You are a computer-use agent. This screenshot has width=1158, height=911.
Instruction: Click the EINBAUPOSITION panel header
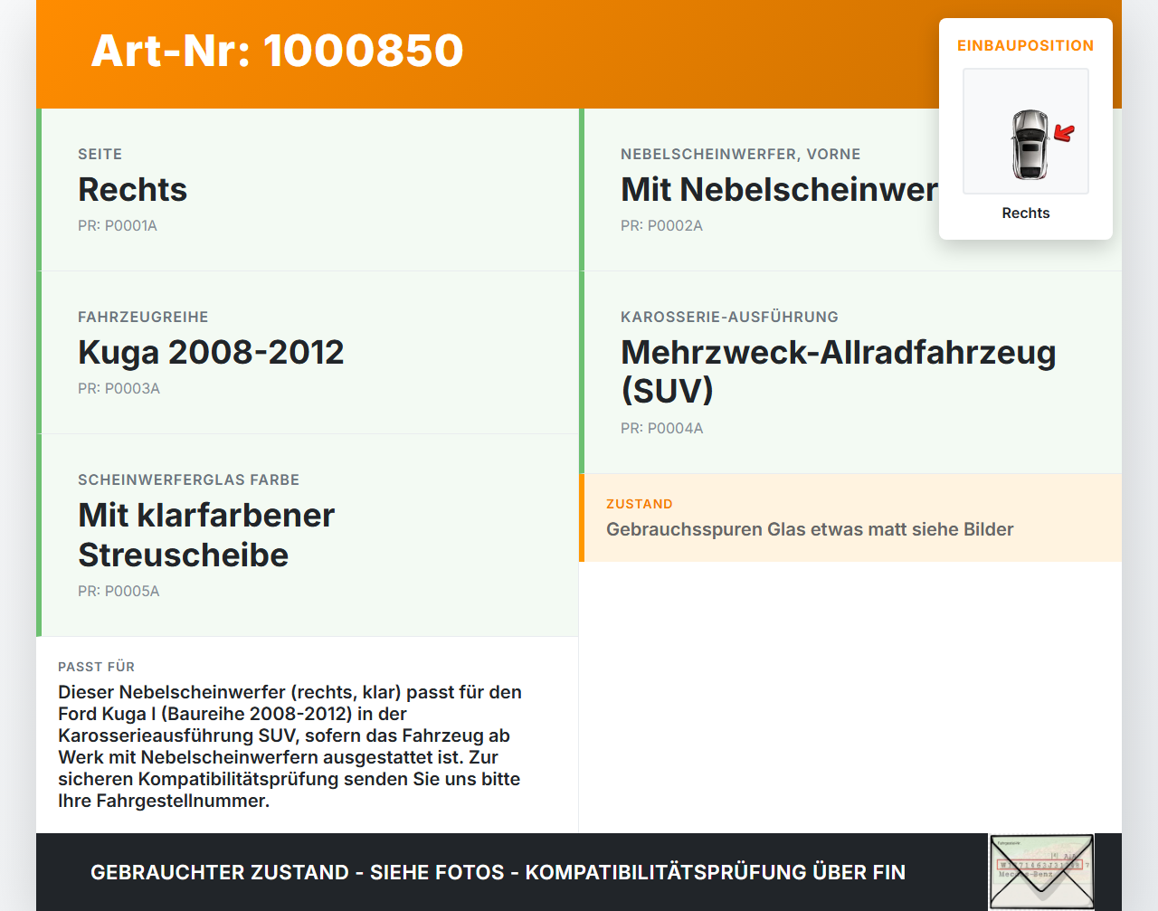click(1025, 45)
